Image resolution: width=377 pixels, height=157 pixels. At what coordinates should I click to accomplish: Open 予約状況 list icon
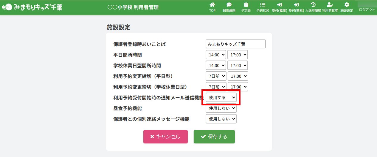click(263, 5)
